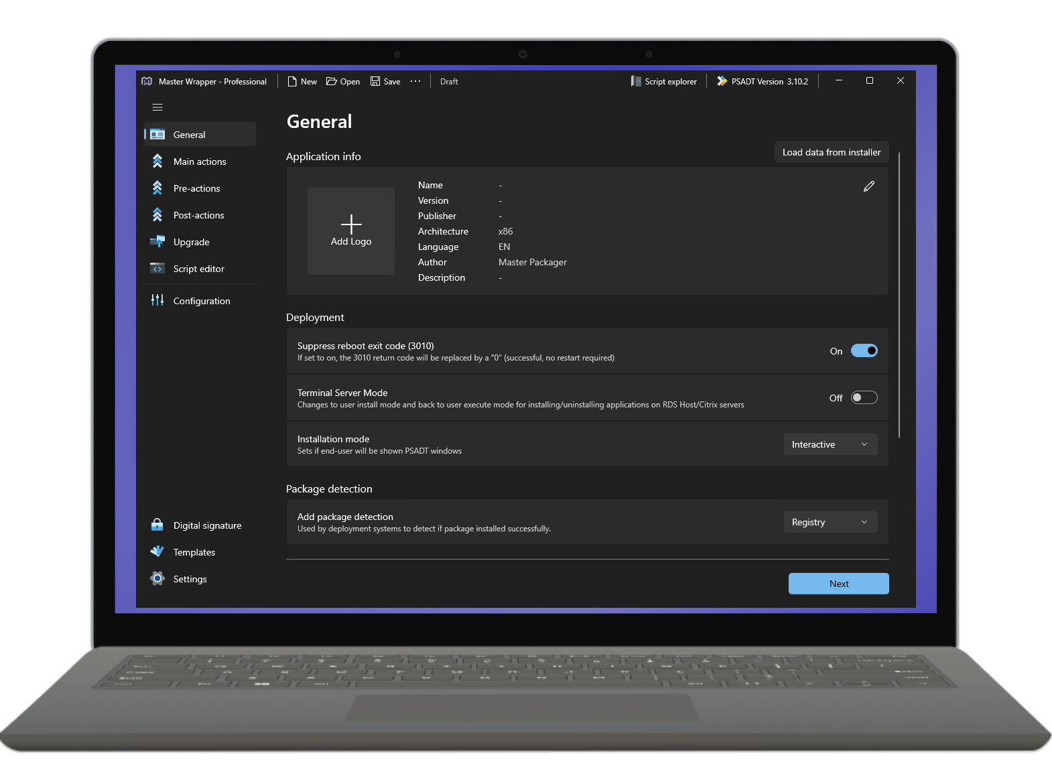Viewport: 1052px width, 782px height.
Task: Go to the Main actions section
Action: click(200, 161)
